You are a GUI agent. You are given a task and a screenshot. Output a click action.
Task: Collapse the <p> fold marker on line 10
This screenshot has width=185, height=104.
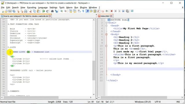click(x=106, y=46)
